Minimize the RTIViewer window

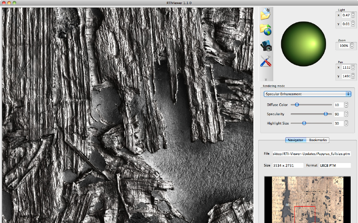tap(9, 3)
